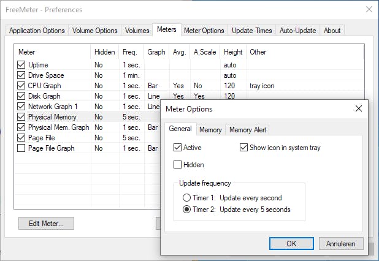
Task: Click the Edit Meter button
Action: pos(46,224)
